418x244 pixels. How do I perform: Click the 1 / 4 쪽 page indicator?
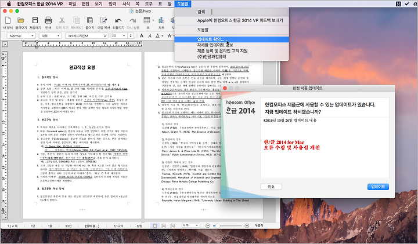[x=12, y=226]
